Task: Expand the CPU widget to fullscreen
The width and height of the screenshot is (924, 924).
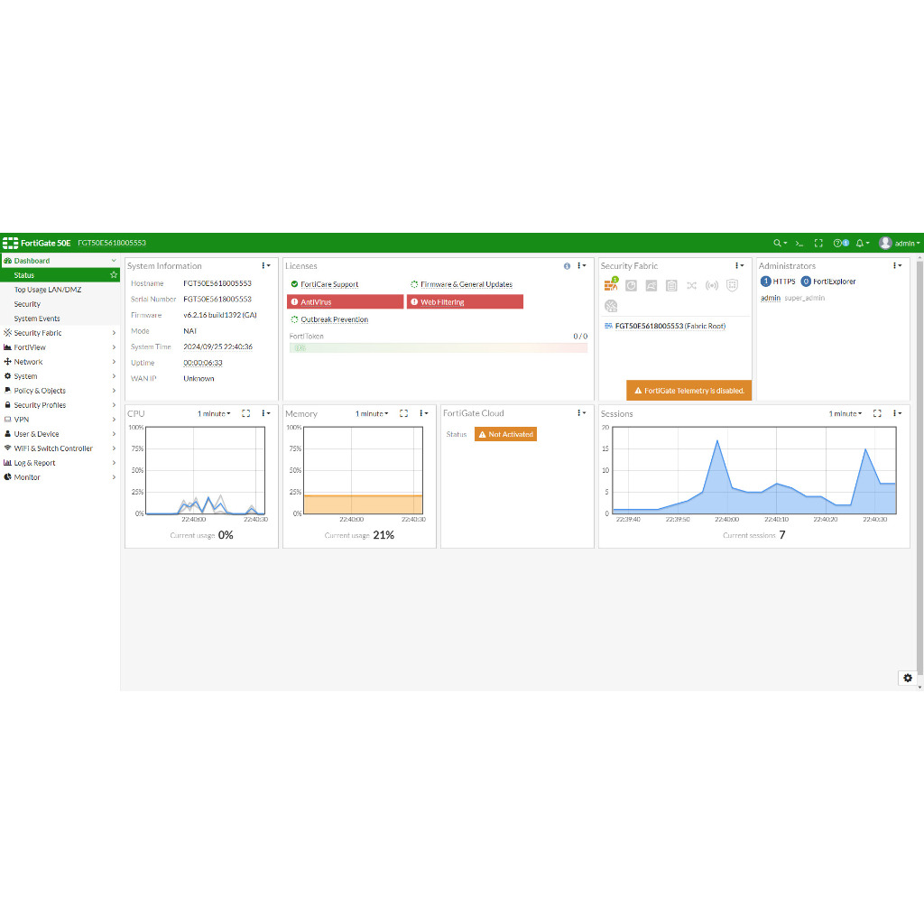Action: 245,413
